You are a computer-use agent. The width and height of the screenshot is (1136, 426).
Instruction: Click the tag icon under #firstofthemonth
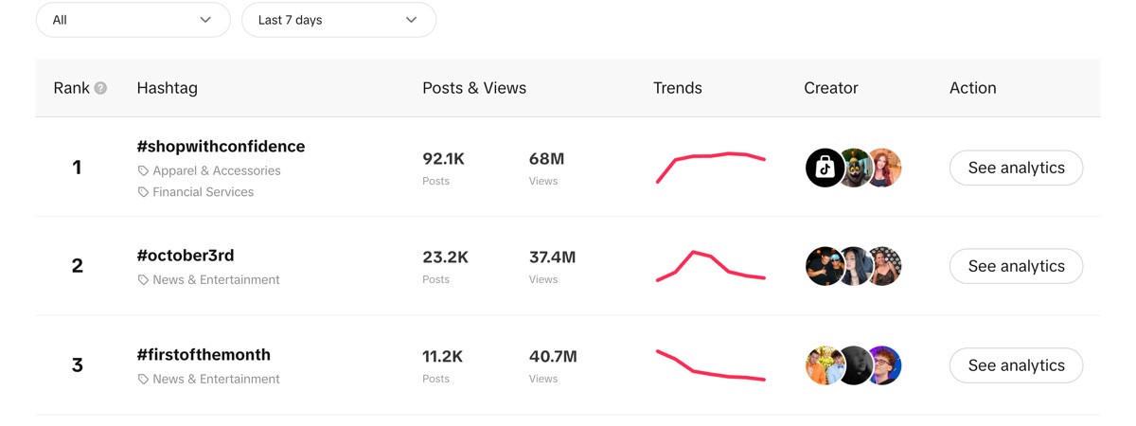click(143, 380)
